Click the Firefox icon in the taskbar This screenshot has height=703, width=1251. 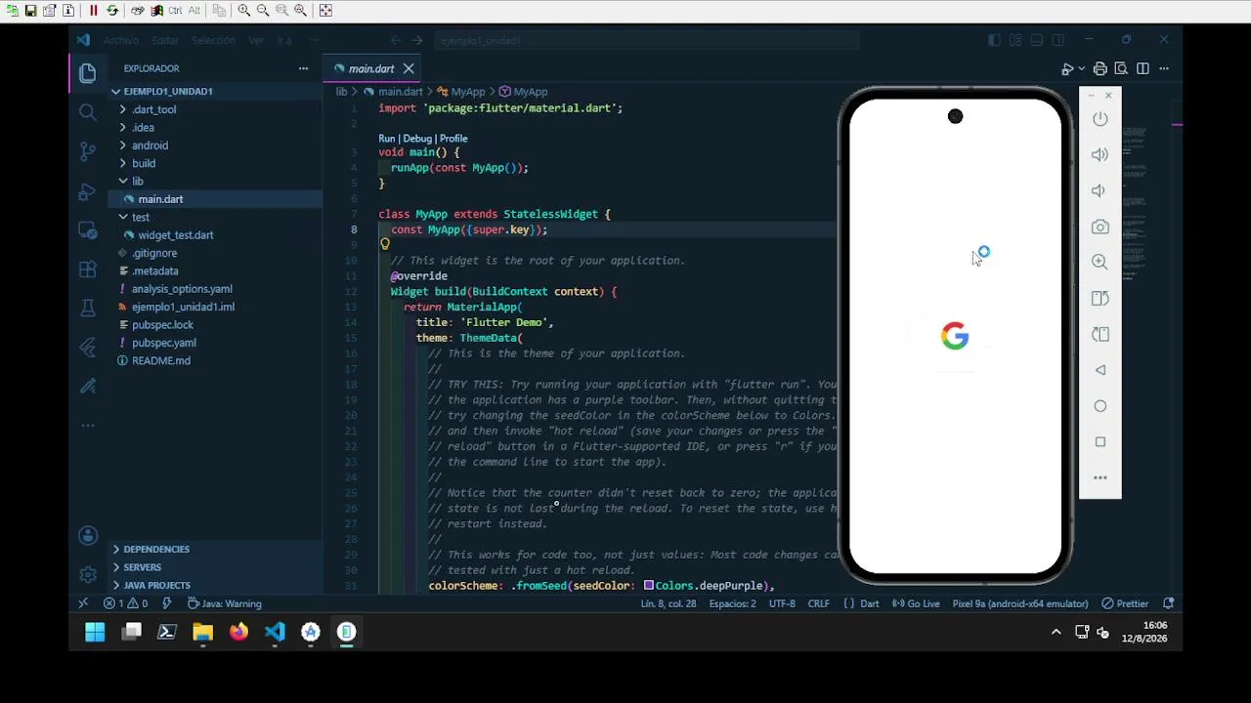click(x=238, y=632)
